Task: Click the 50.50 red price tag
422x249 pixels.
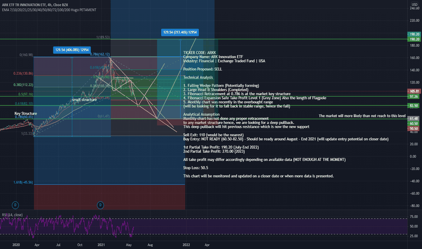Action: 414,129
